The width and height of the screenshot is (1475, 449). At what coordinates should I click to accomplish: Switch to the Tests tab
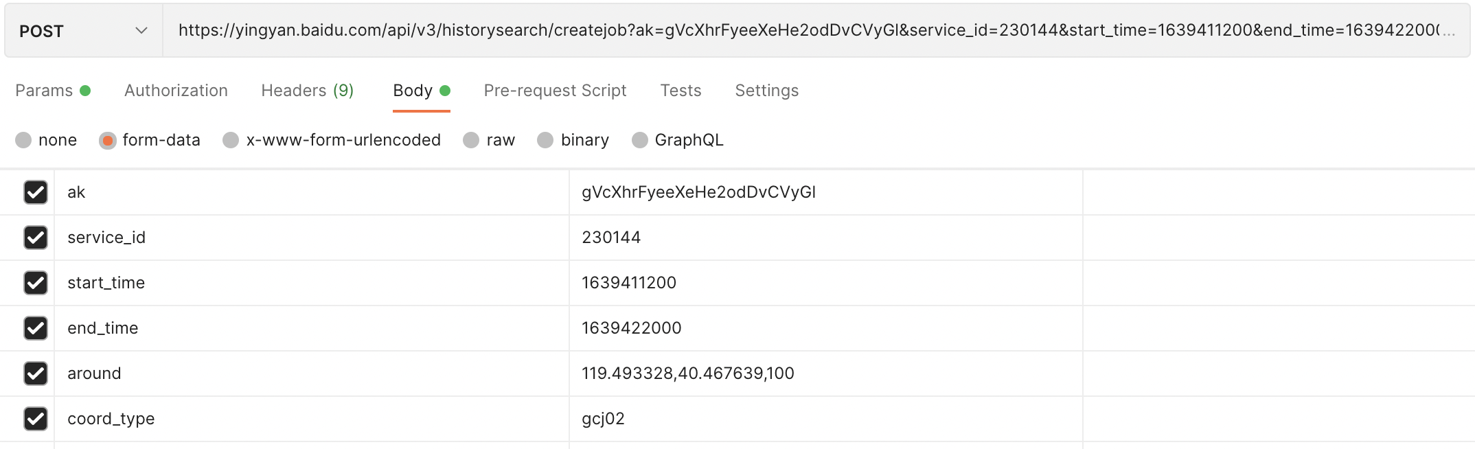(681, 91)
